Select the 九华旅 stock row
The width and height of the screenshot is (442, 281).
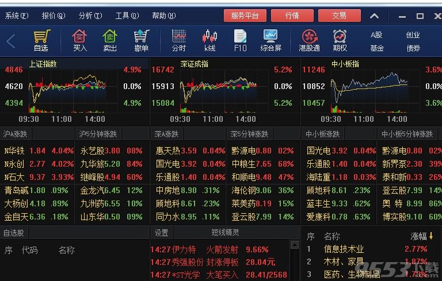click(x=111, y=164)
